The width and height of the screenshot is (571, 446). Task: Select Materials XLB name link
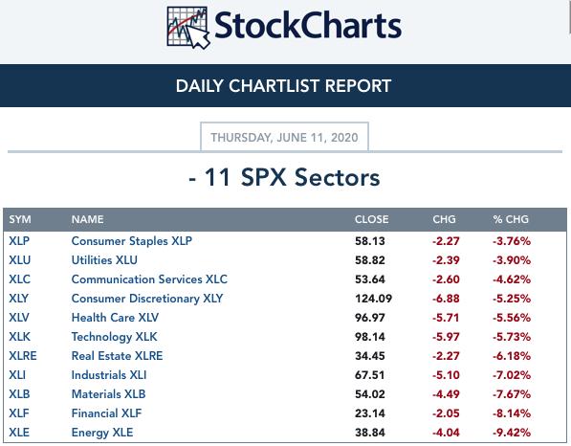pos(108,394)
